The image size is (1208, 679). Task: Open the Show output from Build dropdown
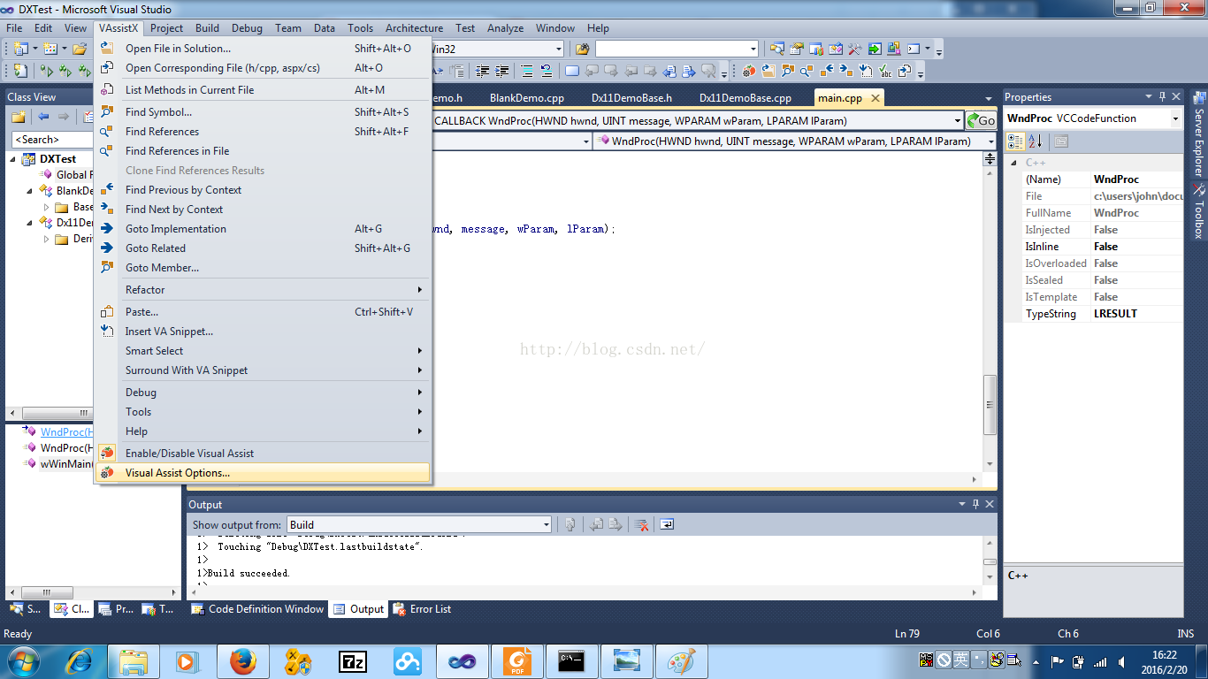coord(546,524)
